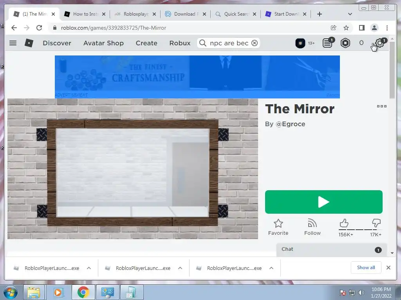Click Show all downloads button
401x300 pixels.
pos(366,268)
